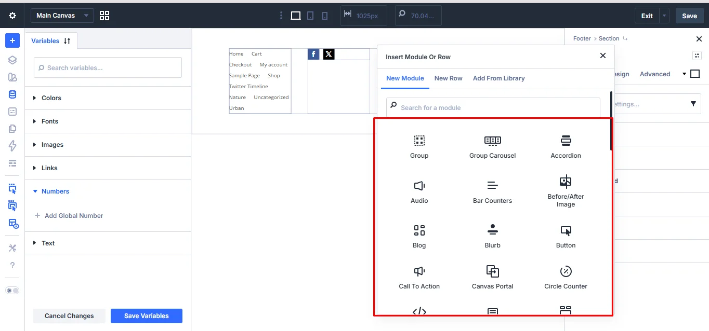The height and width of the screenshot is (331, 709).
Task: Expand the Text variables group
Action: (108, 243)
